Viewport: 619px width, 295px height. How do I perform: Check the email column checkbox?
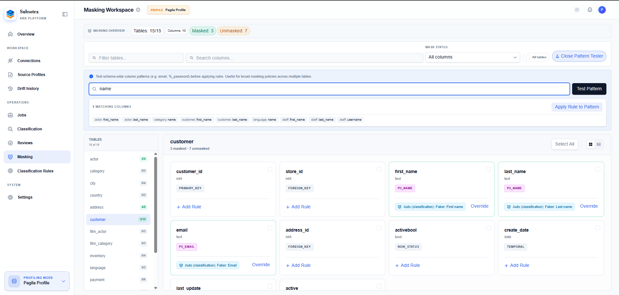(x=270, y=228)
